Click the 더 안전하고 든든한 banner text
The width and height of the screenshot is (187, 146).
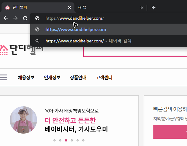coord(70,120)
